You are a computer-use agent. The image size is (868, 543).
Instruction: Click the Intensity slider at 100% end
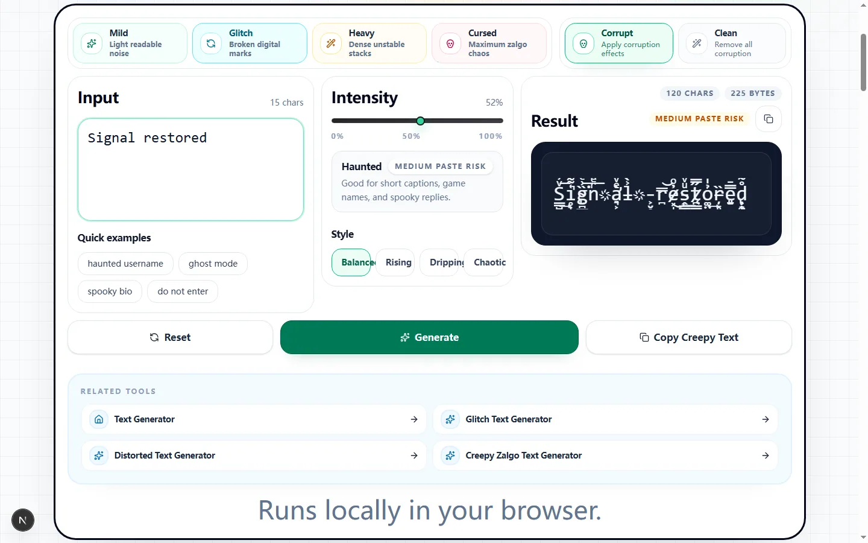[x=502, y=121]
